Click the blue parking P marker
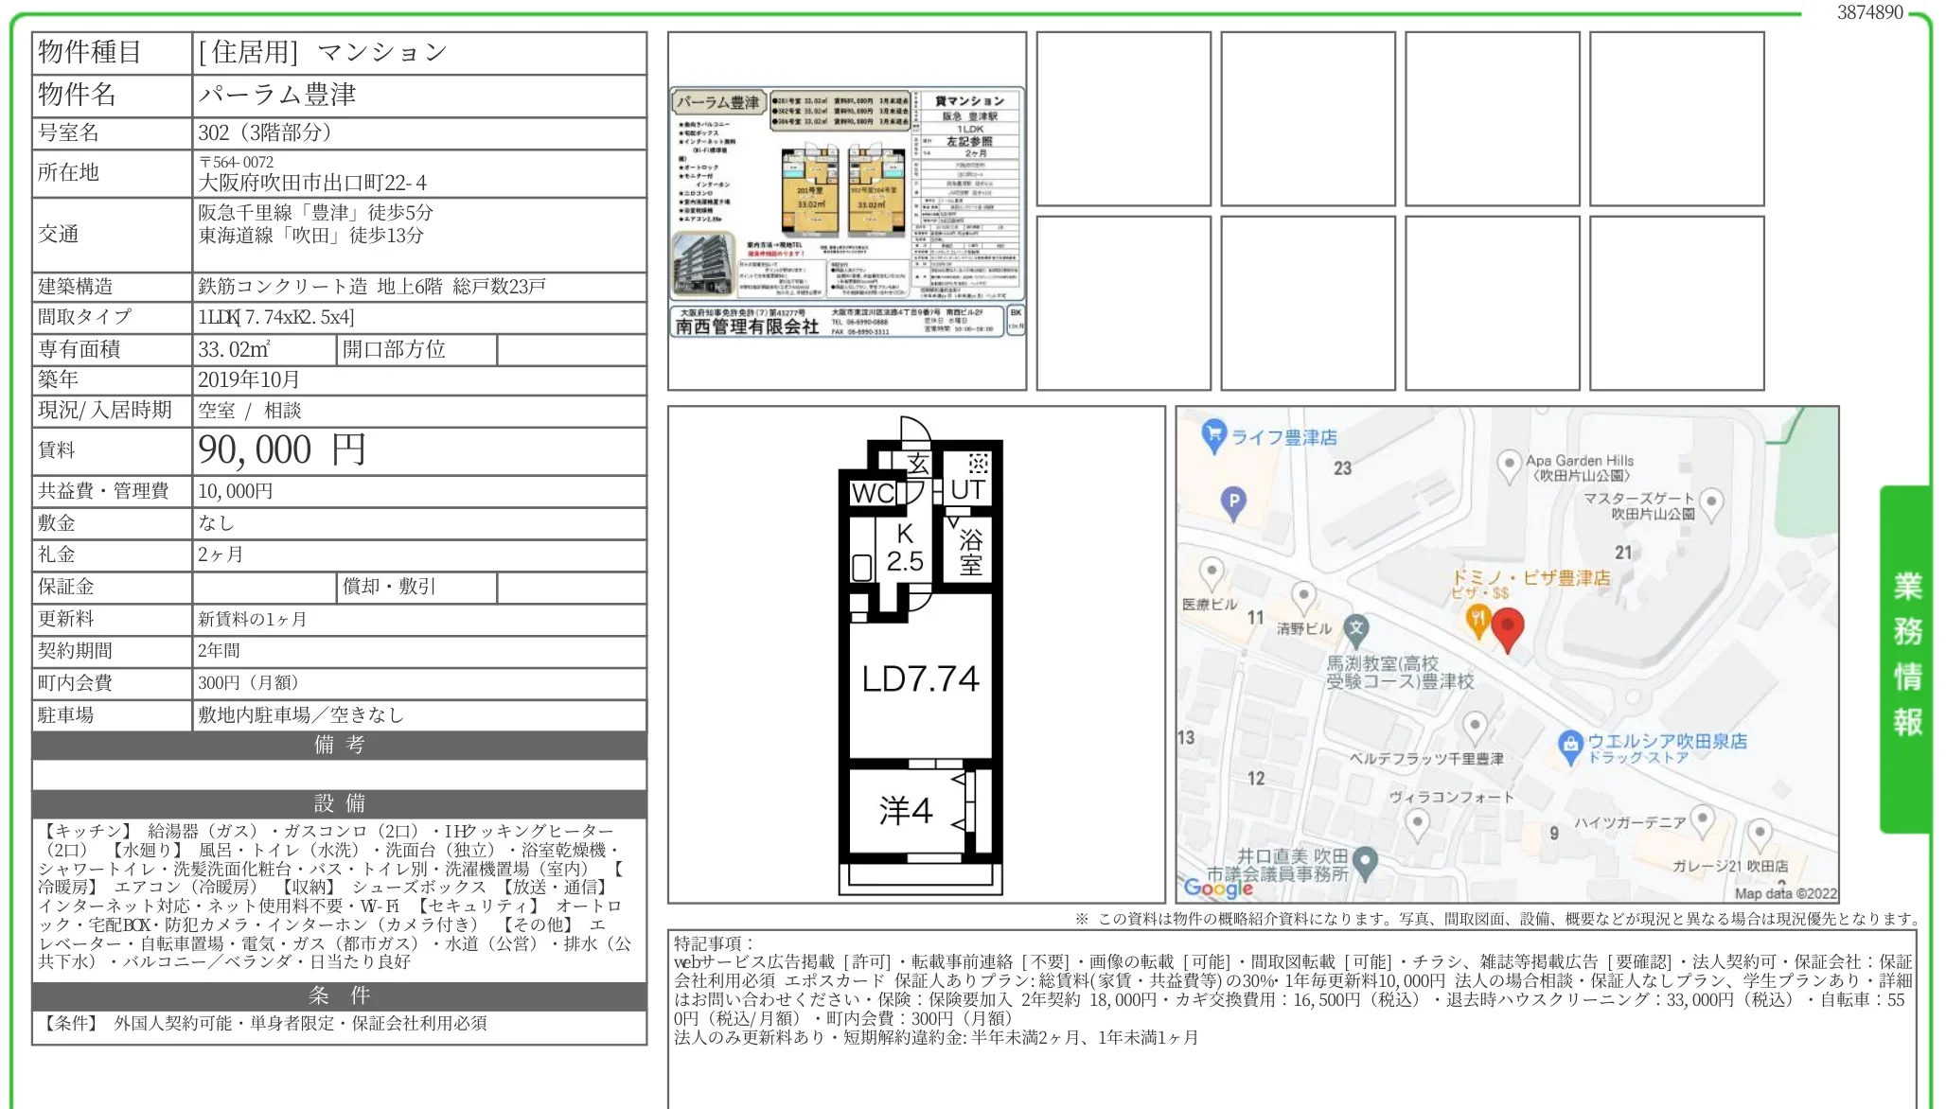The image size is (1946, 1109). coord(1232,502)
